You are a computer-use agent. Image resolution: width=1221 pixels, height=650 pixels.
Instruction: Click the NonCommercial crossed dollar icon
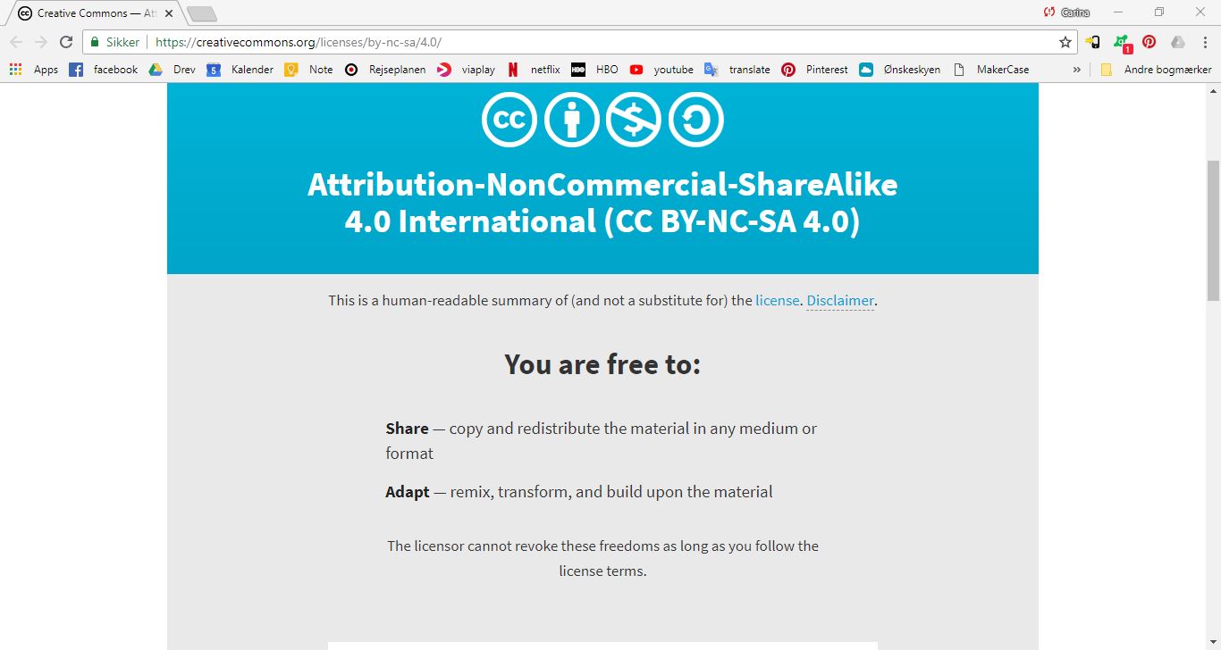coord(634,120)
